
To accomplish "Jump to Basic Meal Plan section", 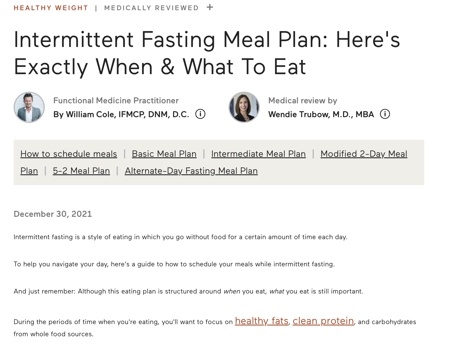I will pos(164,154).
